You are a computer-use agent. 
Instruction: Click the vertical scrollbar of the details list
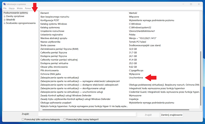coord(201,77)
